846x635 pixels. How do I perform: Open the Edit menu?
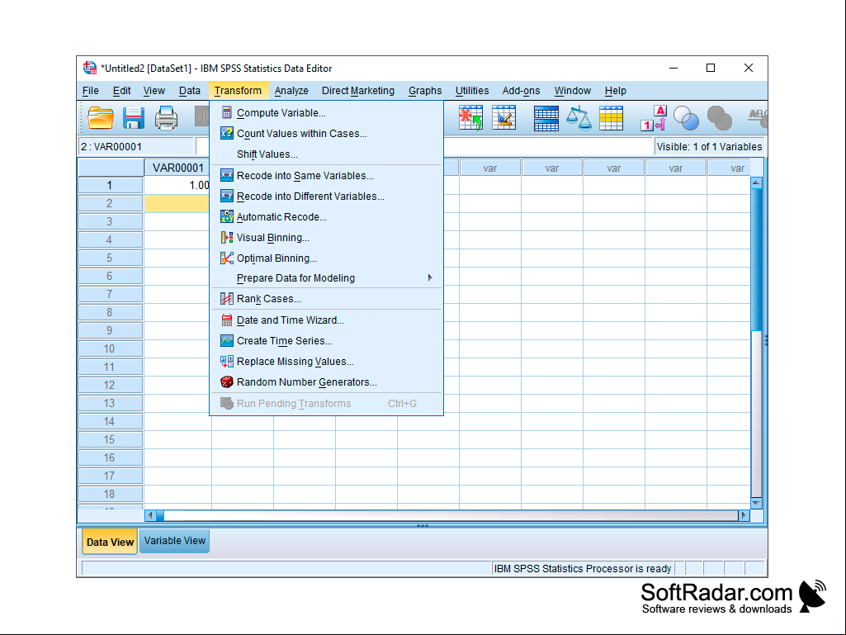pos(121,91)
